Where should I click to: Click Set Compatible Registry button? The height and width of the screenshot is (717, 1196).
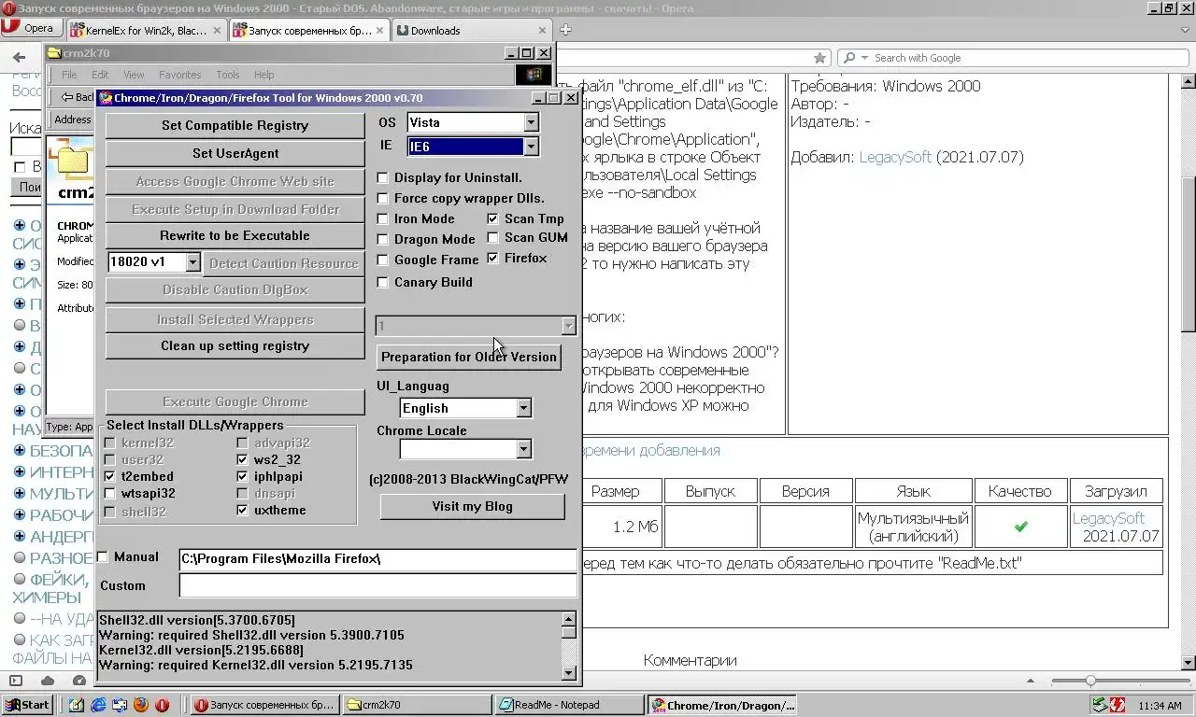(235, 125)
